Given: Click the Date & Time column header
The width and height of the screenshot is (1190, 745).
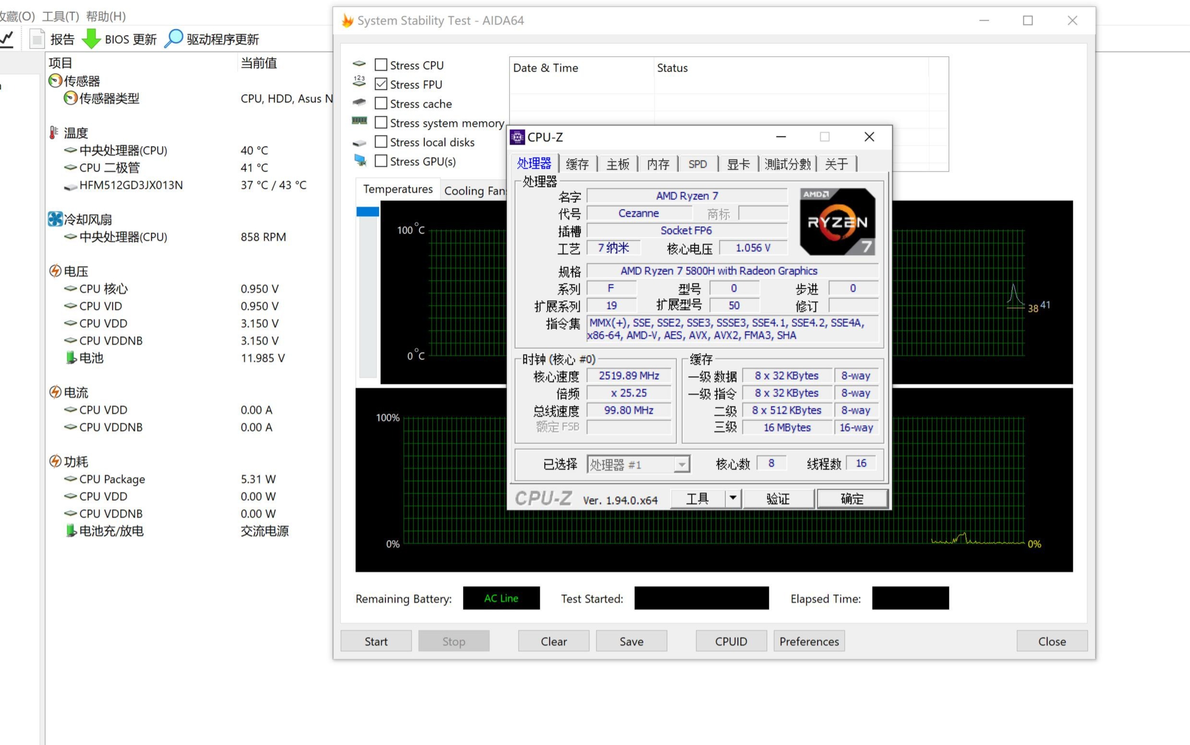Looking at the screenshot, I should pos(582,68).
